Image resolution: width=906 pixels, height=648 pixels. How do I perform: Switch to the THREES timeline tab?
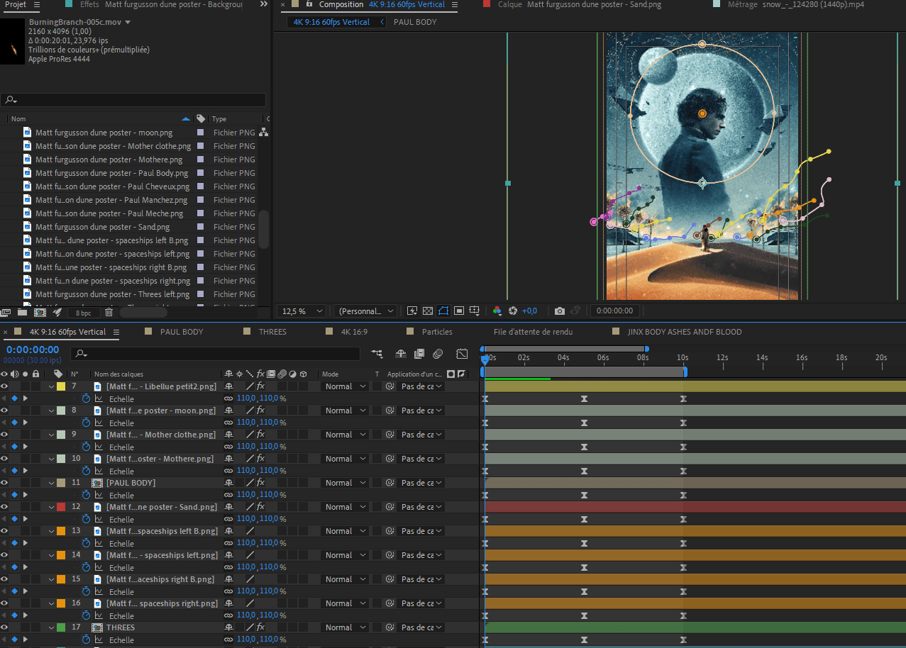click(272, 332)
